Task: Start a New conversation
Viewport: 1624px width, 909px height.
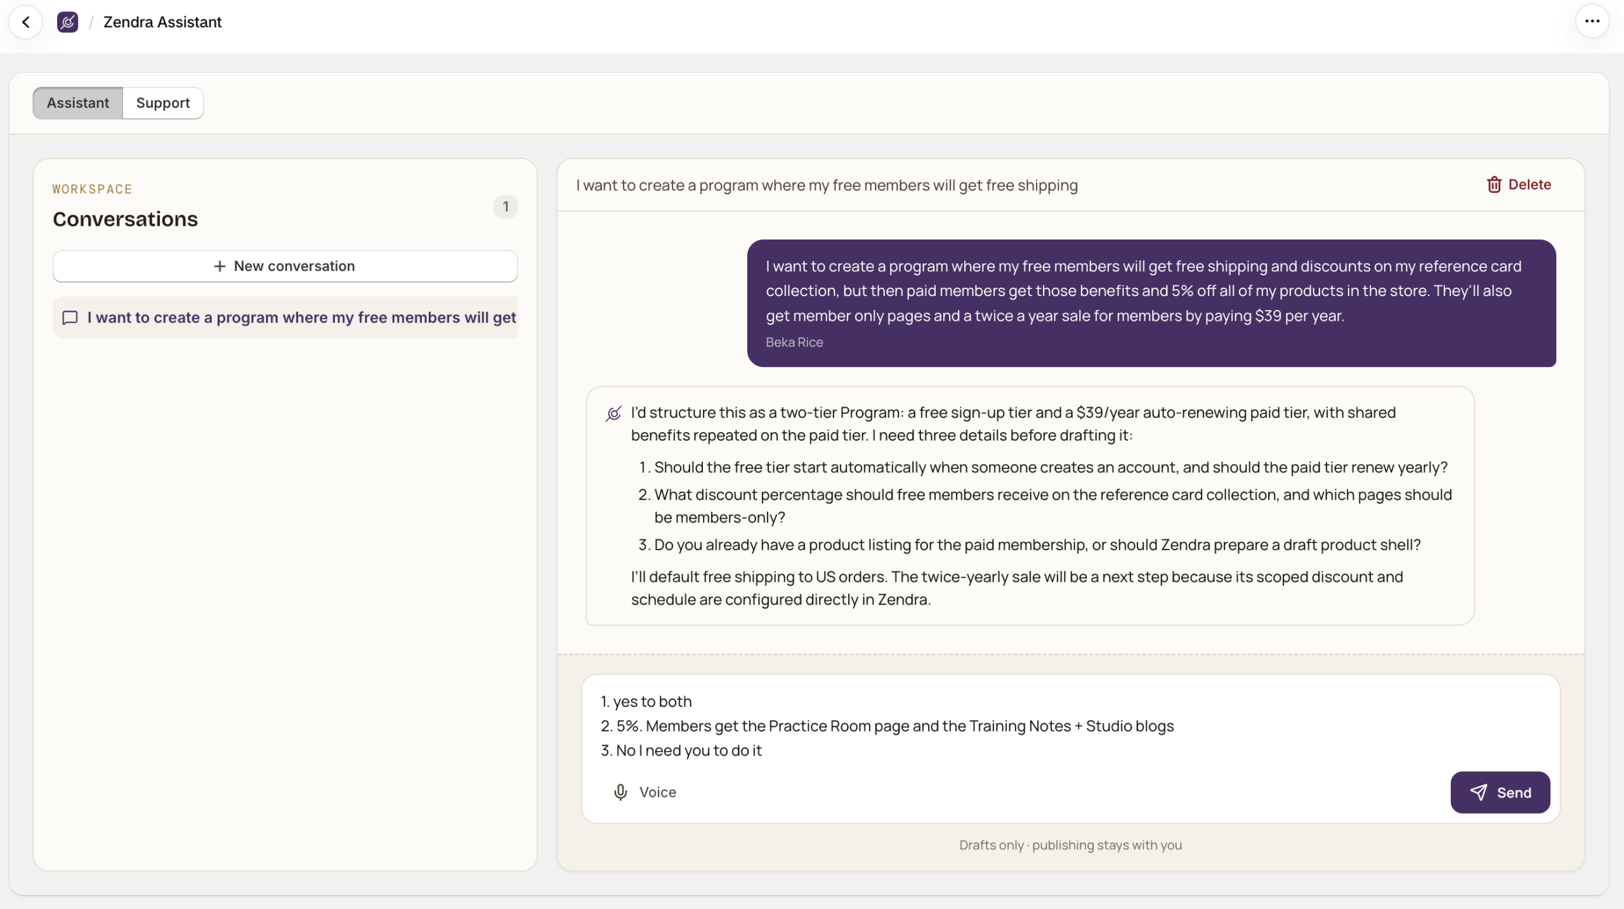Action: click(x=285, y=266)
